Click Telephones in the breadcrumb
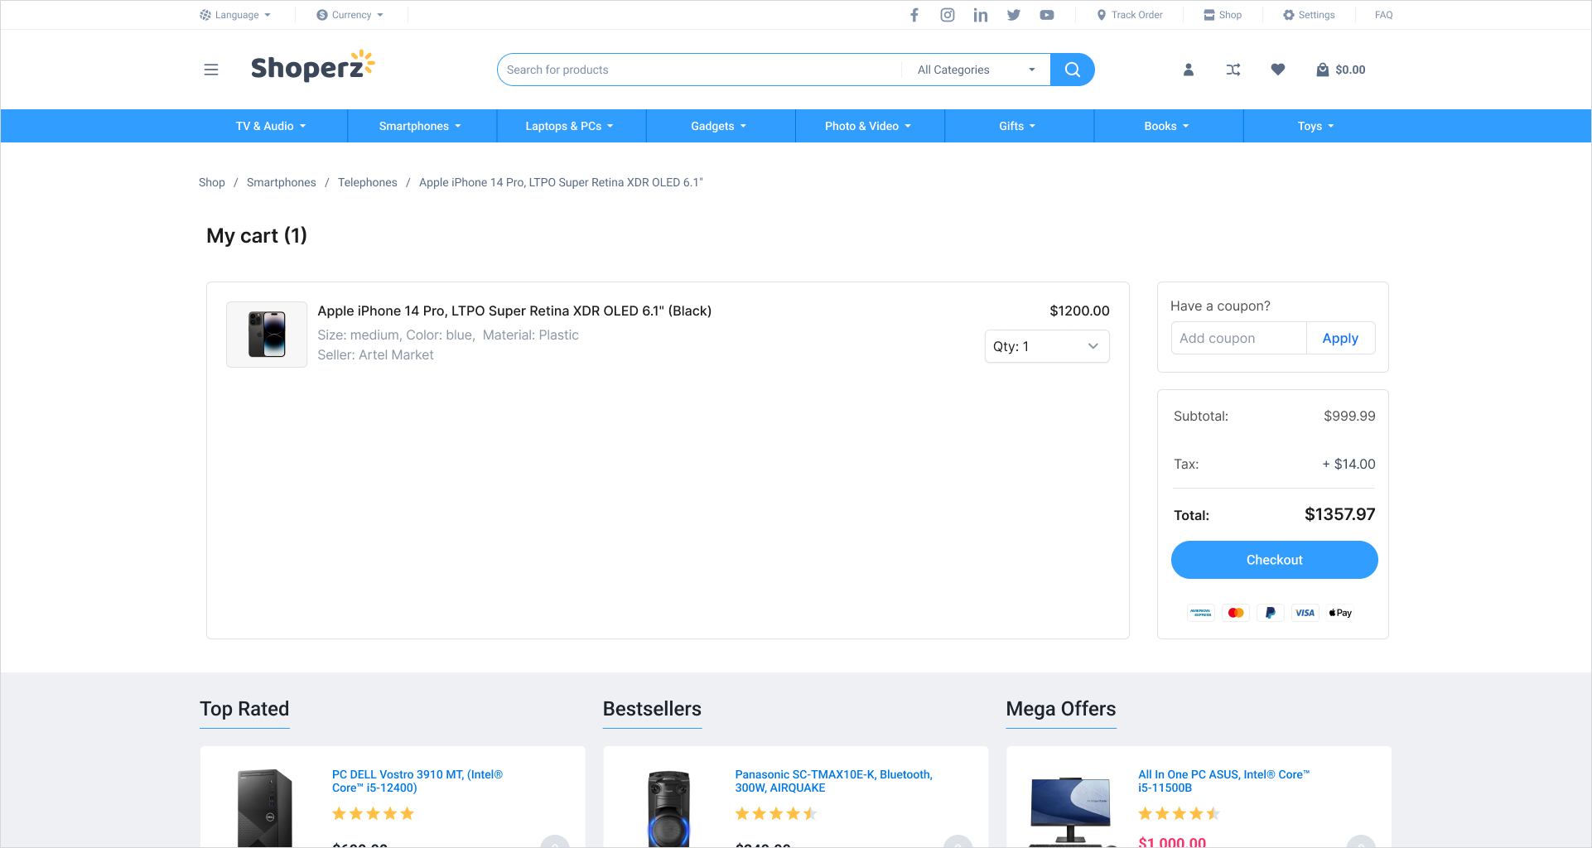Image resolution: width=1592 pixels, height=848 pixels. 368,182
